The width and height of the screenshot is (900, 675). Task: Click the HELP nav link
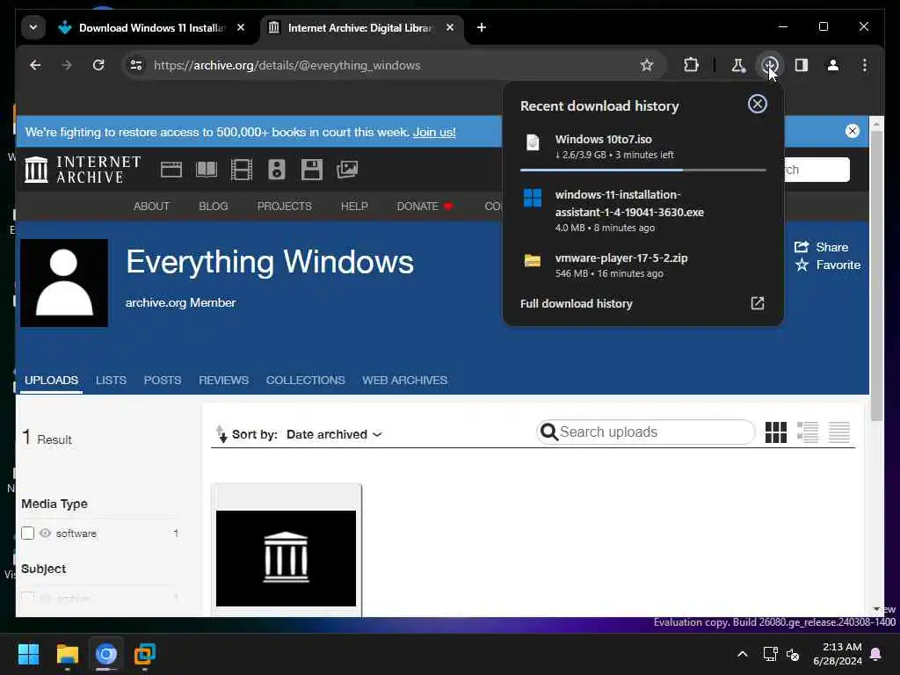[x=354, y=206]
